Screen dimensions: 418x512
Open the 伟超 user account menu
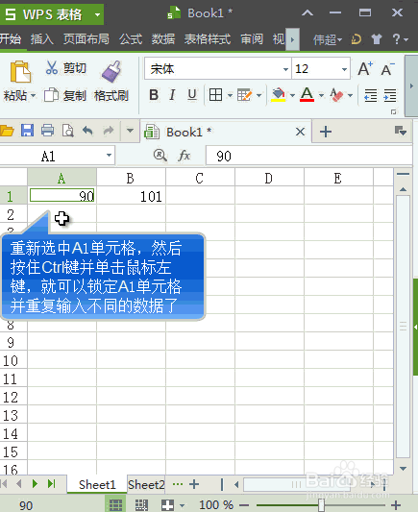click(x=328, y=39)
